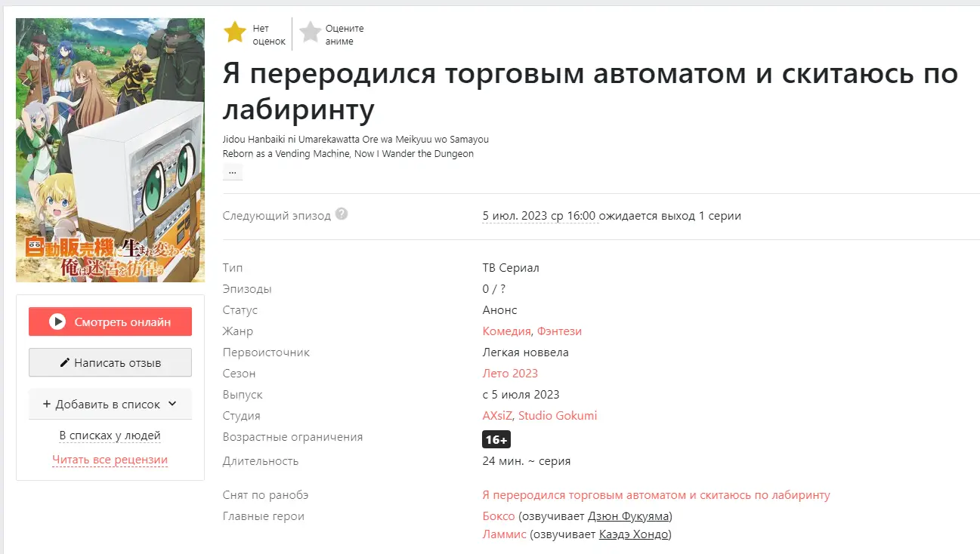Open the Лето 2023 season link
Image resolution: width=980 pixels, height=554 pixels.
(510, 374)
